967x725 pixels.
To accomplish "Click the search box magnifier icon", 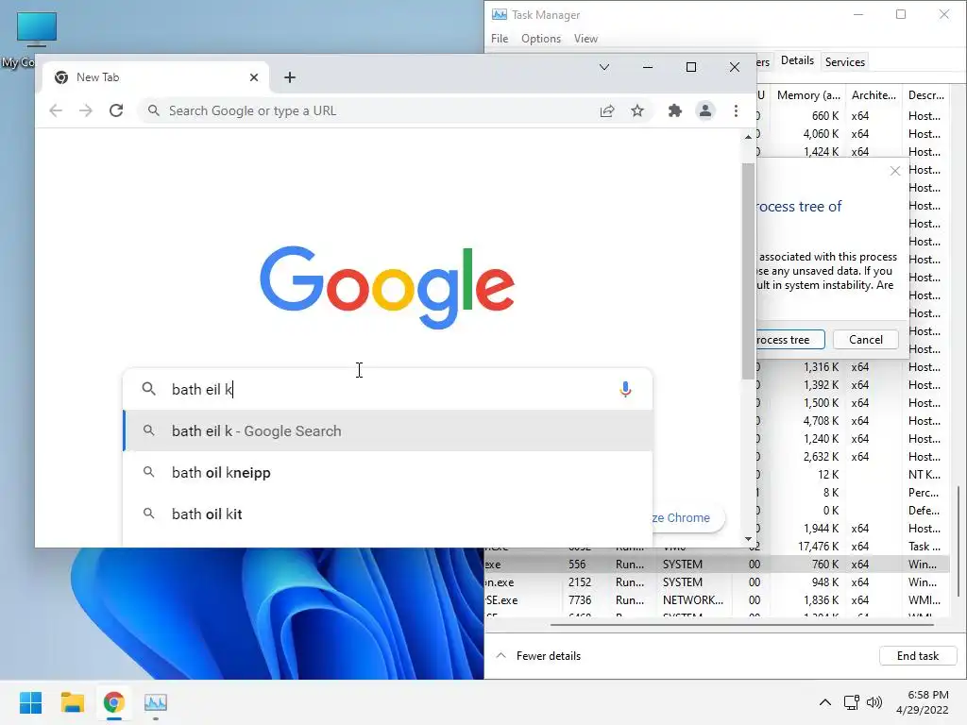I will click(148, 389).
